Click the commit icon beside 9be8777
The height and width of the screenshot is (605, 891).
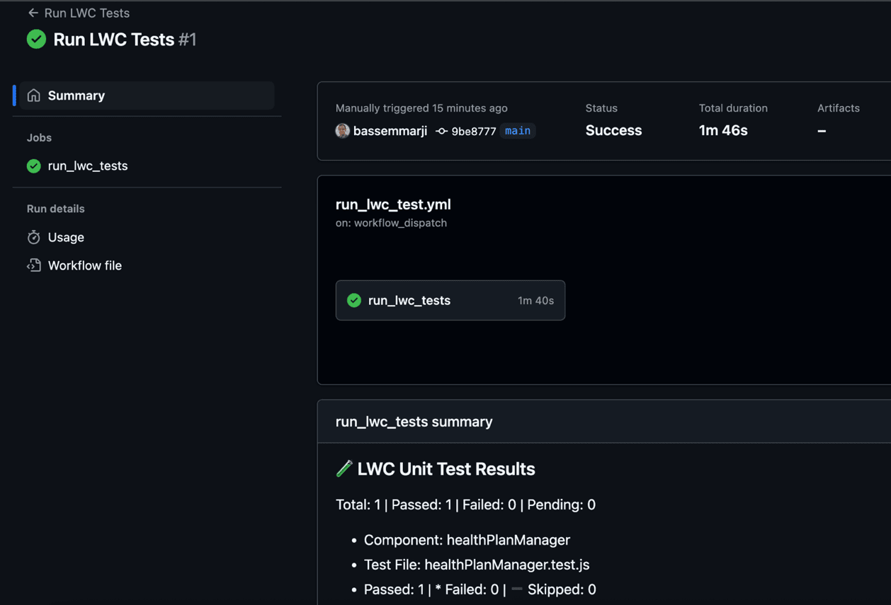[441, 131]
